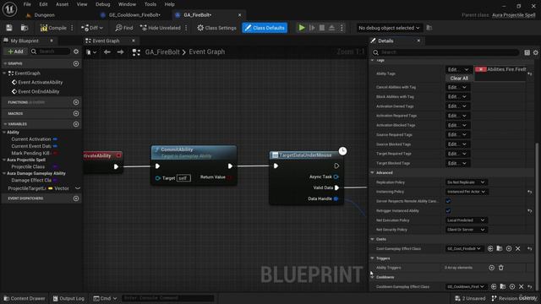Reset Instancing Policy to default

tap(530, 192)
